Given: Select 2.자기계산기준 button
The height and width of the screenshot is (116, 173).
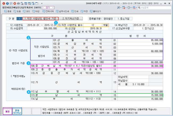Looking at the screenshot, I should pos(71,19).
